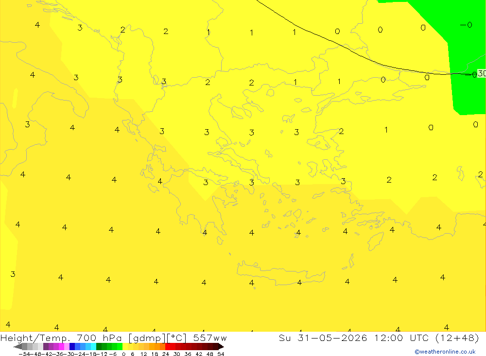Select the Height/Temp. 700 hPa map title
This screenshot has height=356, width=486.
pyautogui.click(x=113, y=338)
